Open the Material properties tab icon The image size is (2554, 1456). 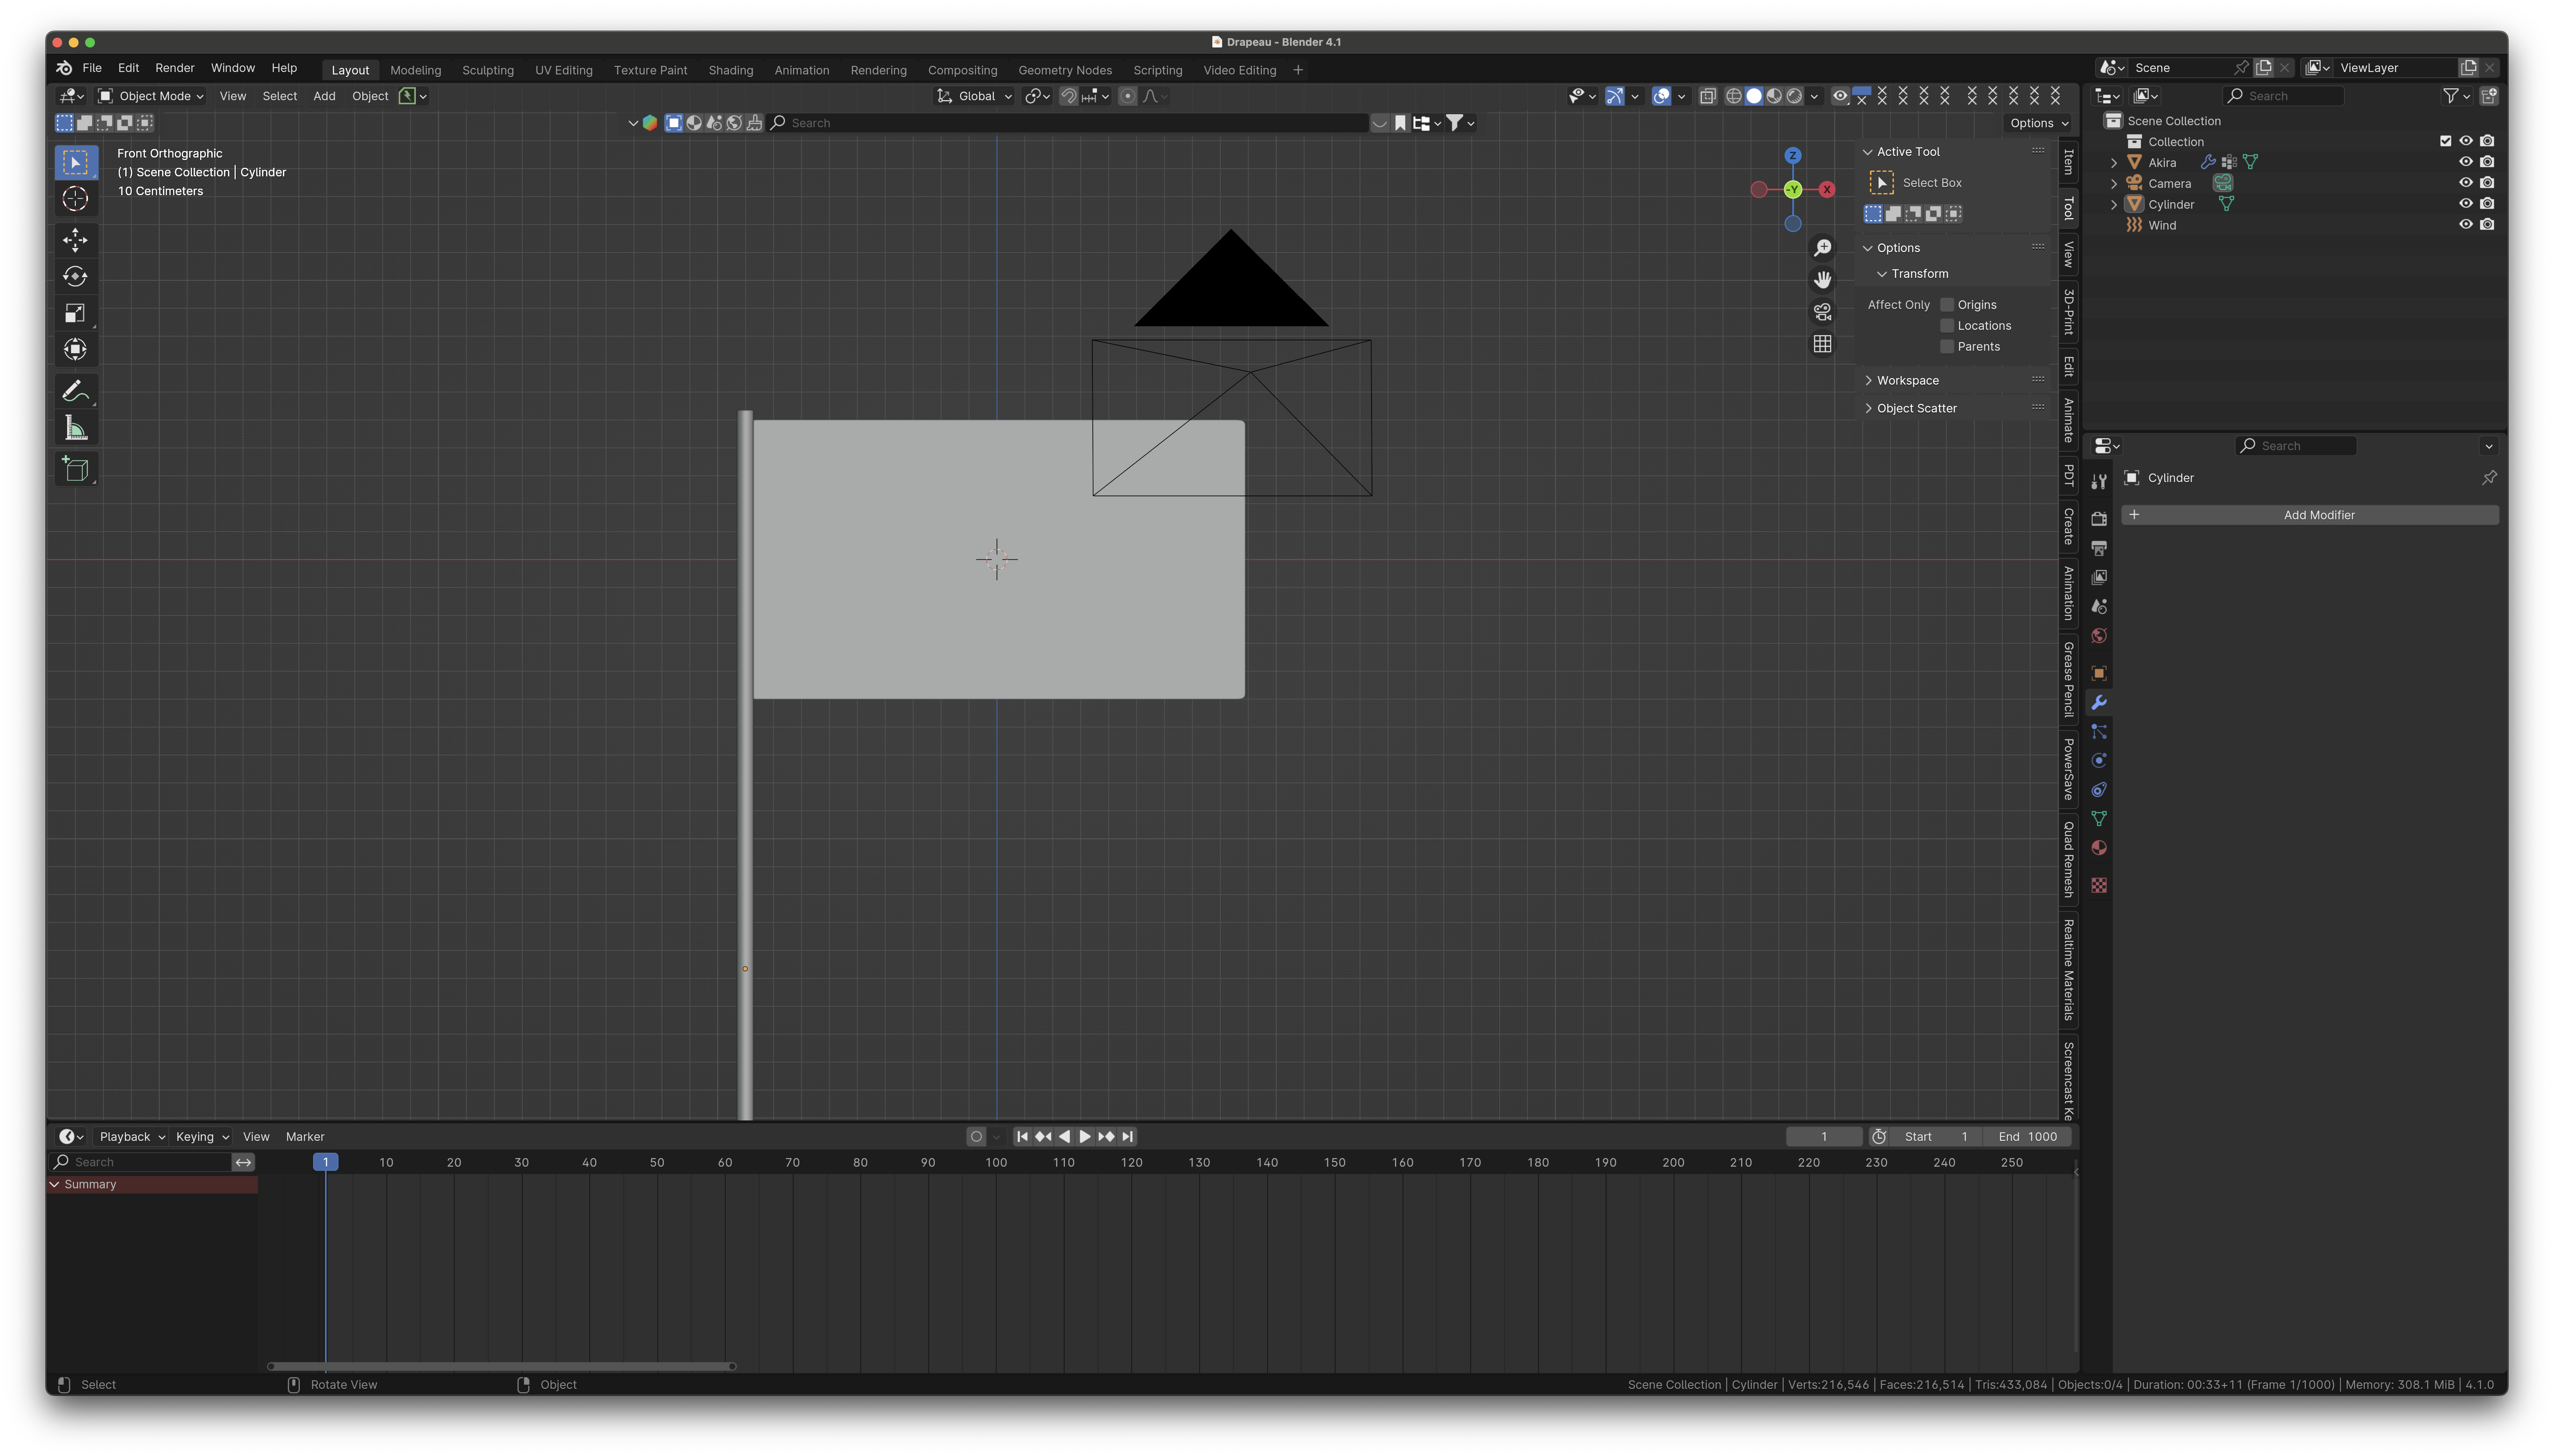pos(2099,848)
